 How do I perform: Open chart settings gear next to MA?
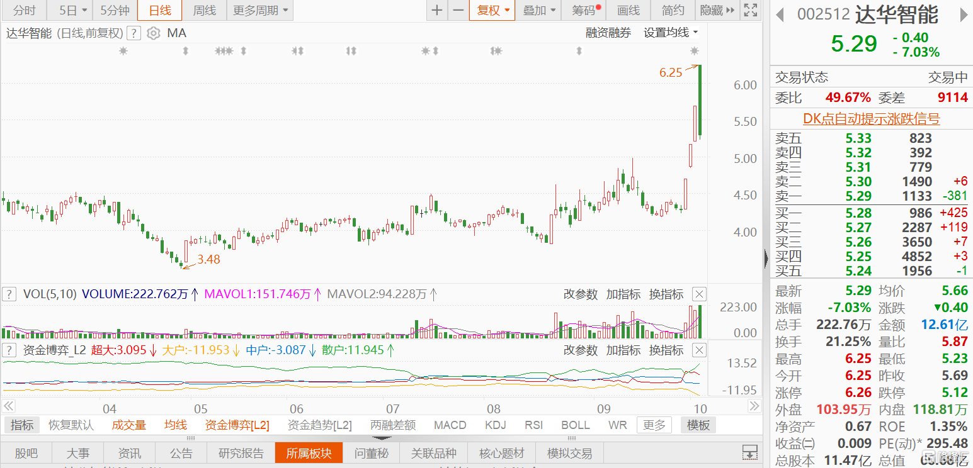click(154, 33)
